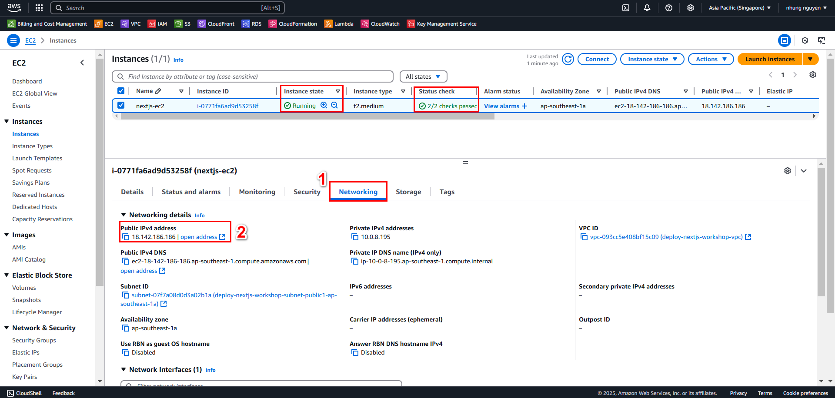835x398 pixels.
Task: Collapse the Networking details section
Action: click(124, 215)
